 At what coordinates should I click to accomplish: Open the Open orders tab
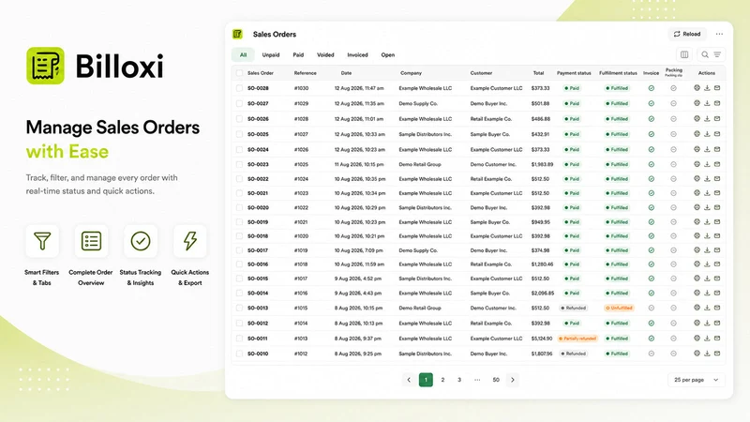(x=388, y=55)
